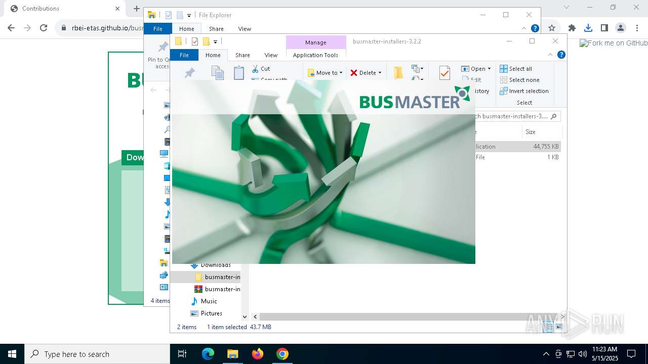Click the horizontal scrollbar left arrow
Viewport: 648px width, 364px height.
coord(255,316)
